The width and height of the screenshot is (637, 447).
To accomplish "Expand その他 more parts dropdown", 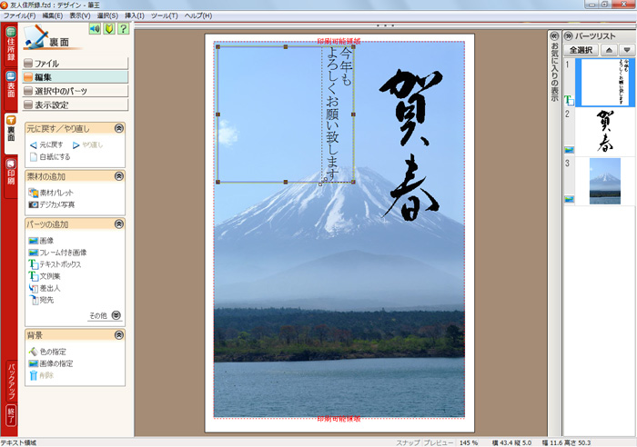I will pyautogui.click(x=105, y=315).
